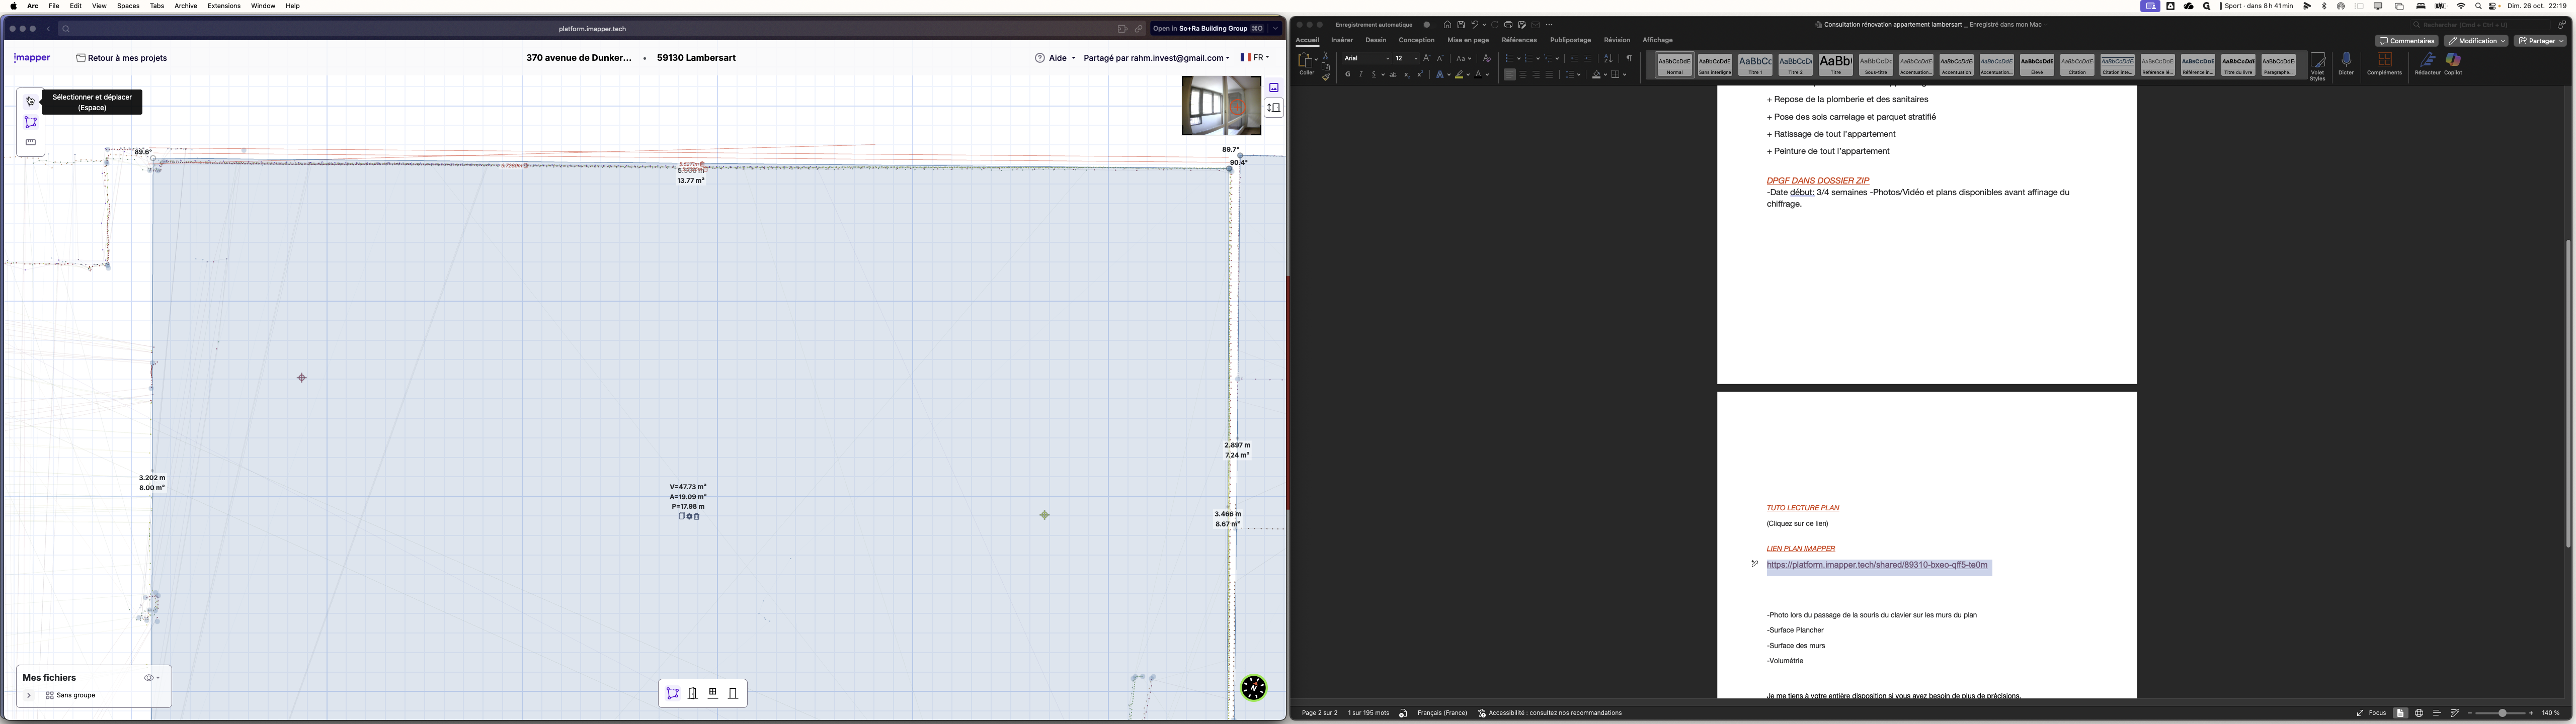The width and height of the screenshot is (2576, 724).
Task: Switch to the Insérer ribbon tab
Action: pyautogui.click(x=1342, y=40)
